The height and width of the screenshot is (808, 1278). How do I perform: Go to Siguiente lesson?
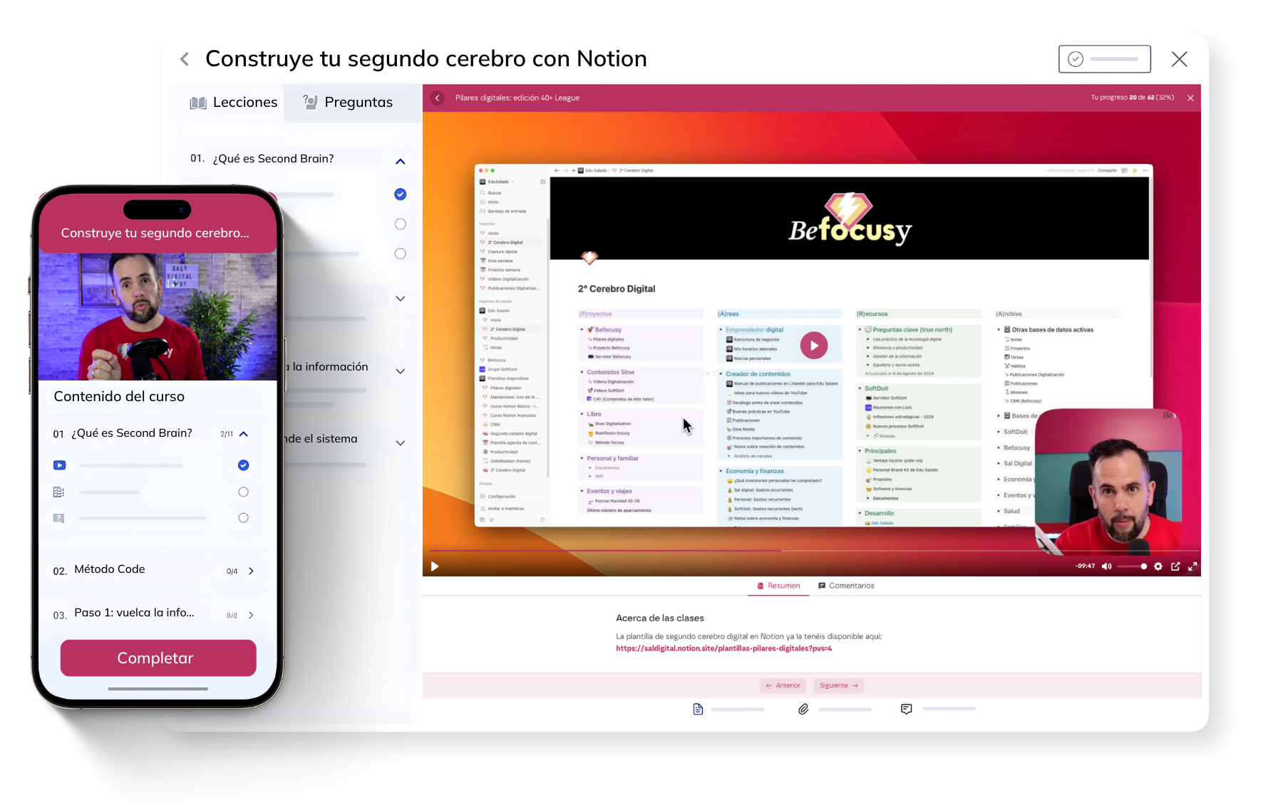coord(838,685)
